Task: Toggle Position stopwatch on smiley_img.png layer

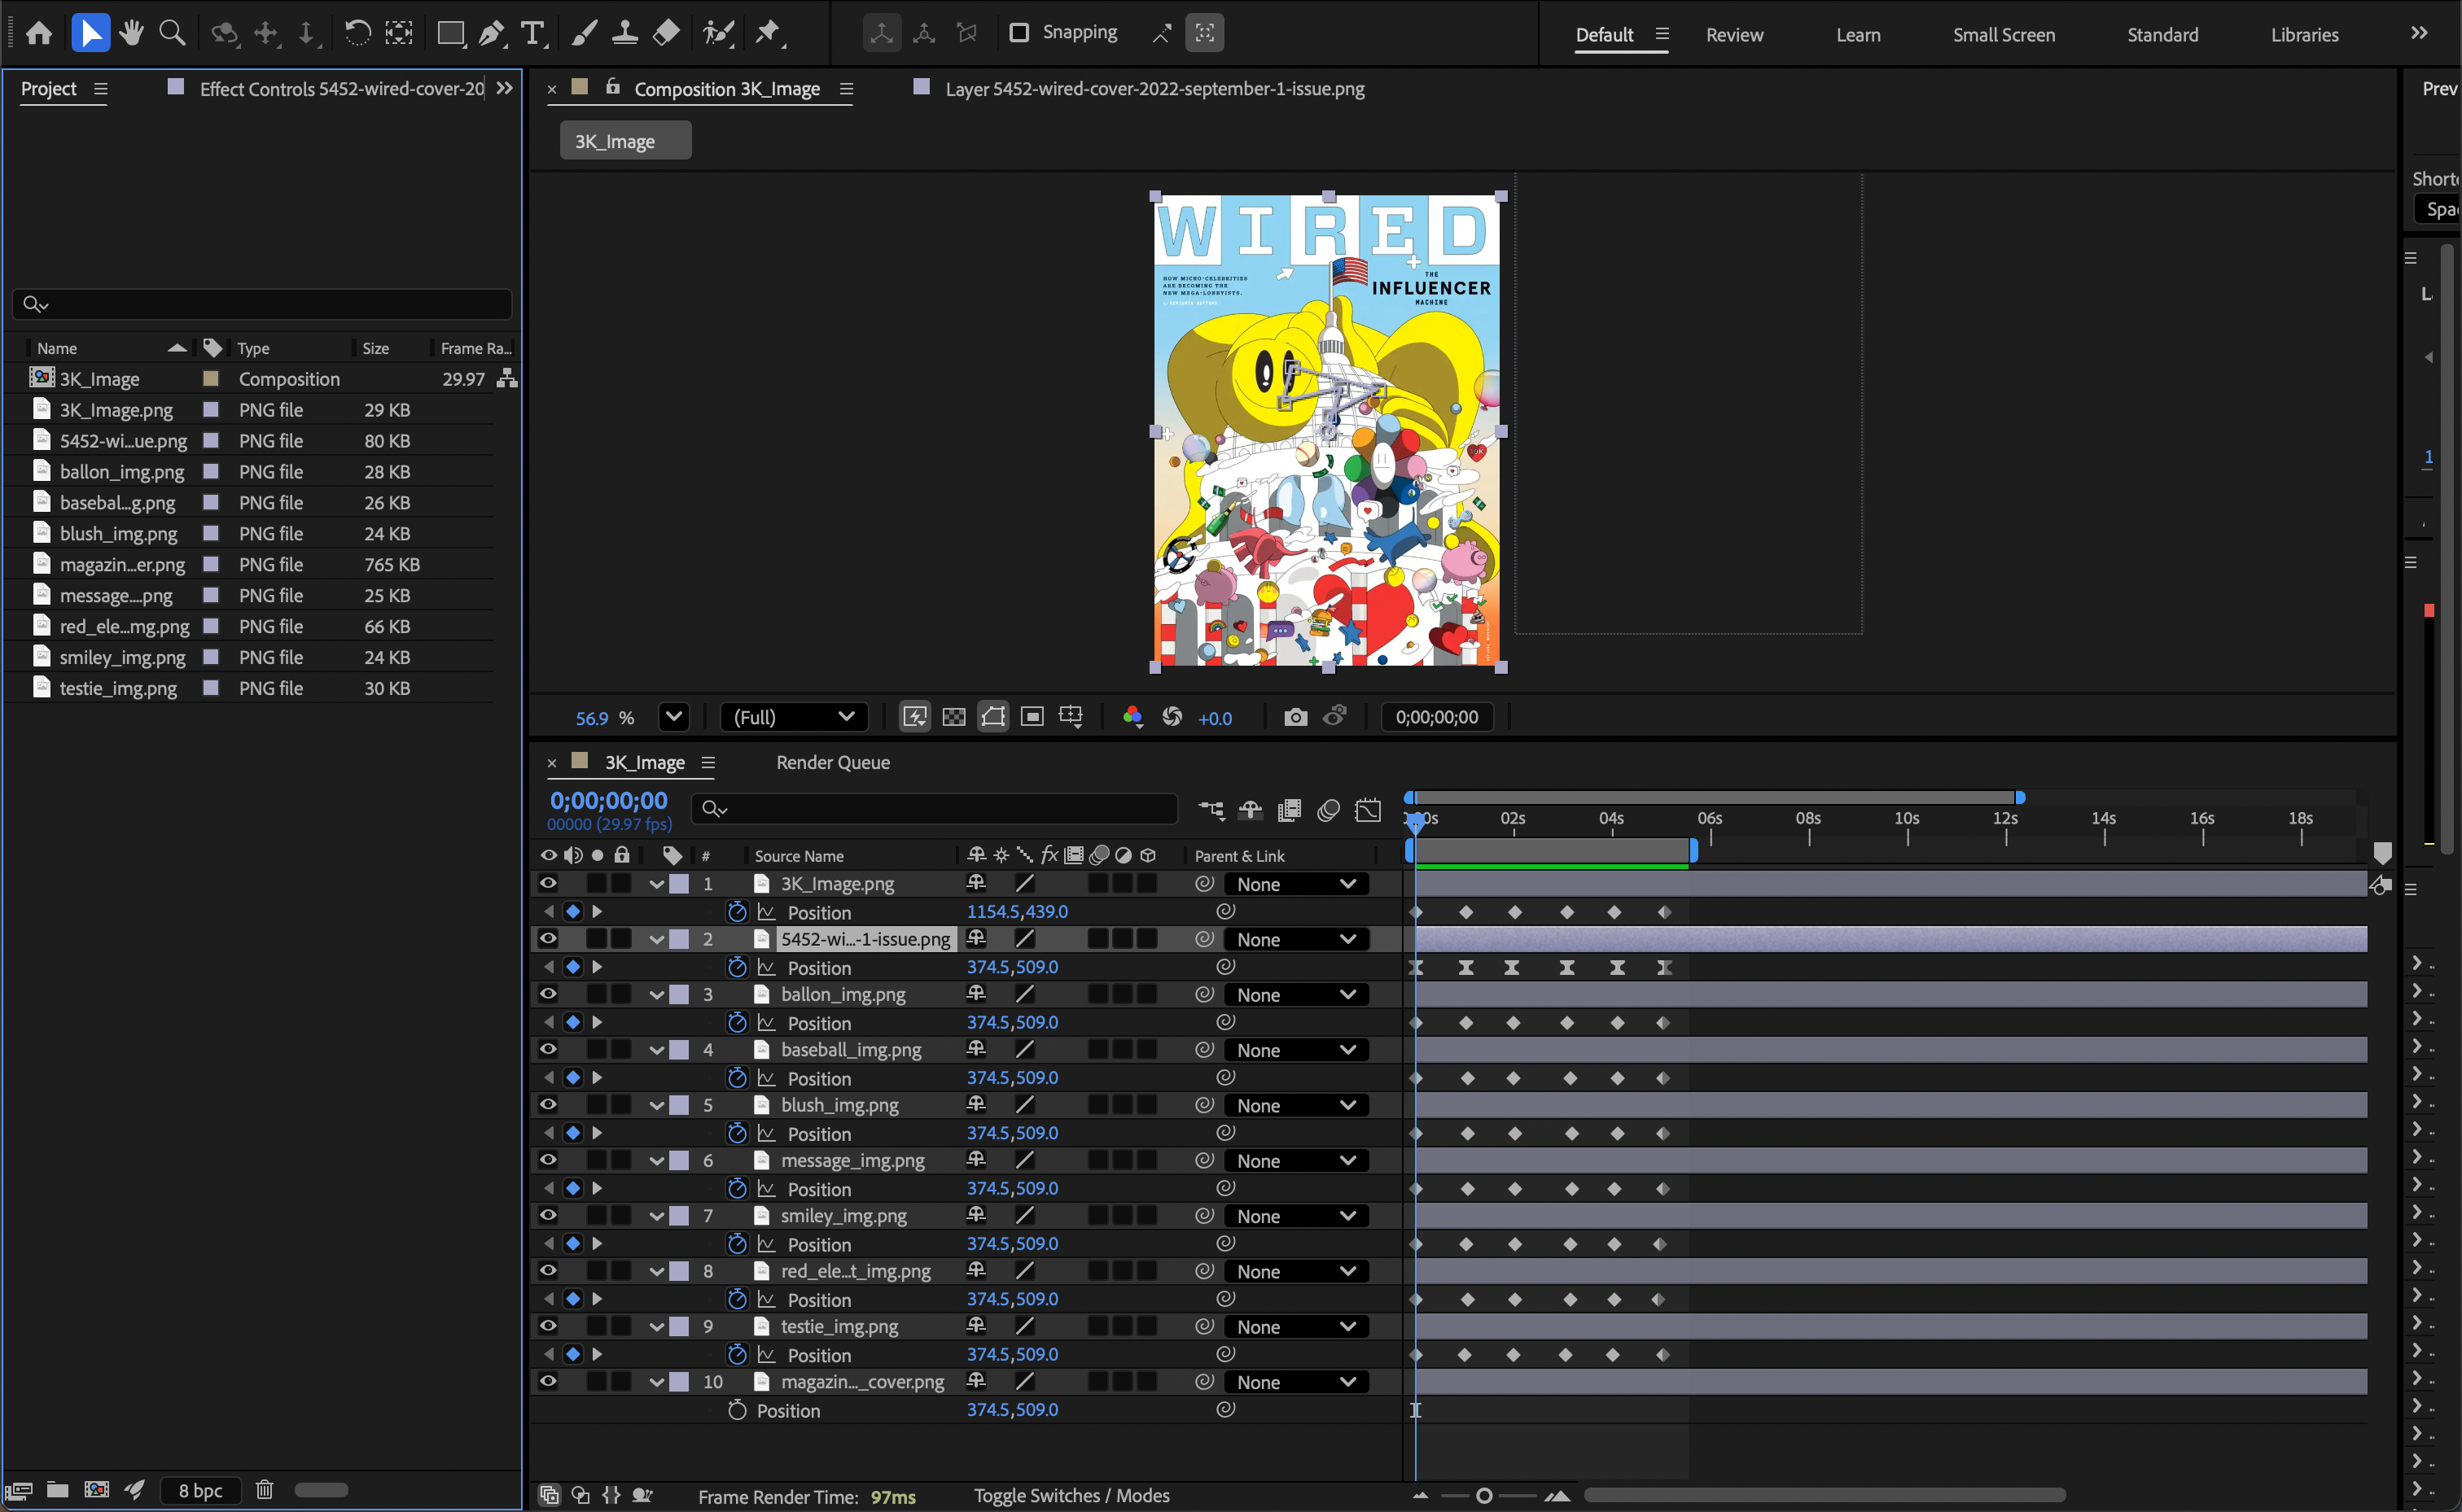Action: 738,1244
